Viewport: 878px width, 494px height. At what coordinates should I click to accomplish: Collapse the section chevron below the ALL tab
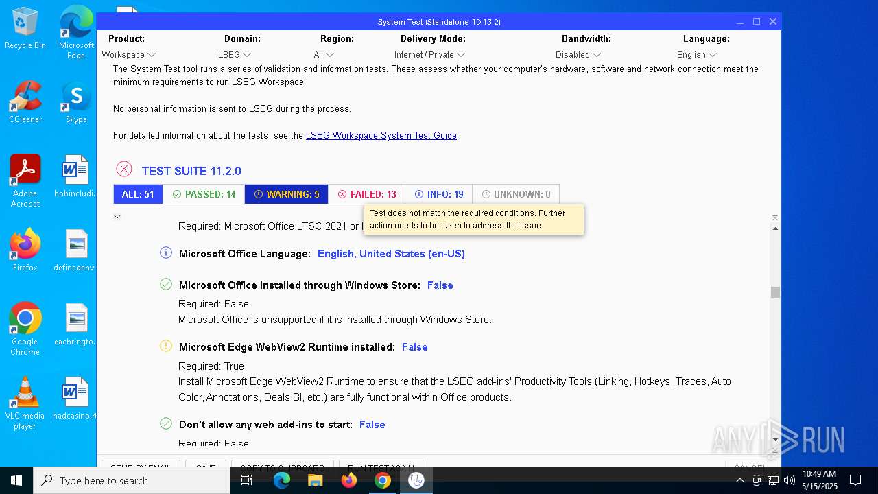pyautogui.click(x=117, y=217)
